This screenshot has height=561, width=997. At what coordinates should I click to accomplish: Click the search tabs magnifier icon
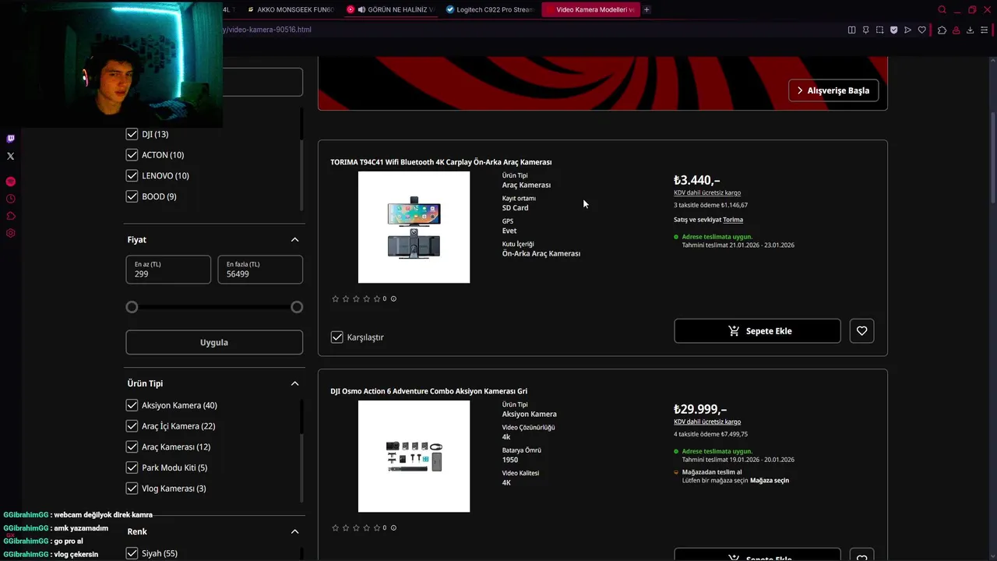tap(942, 9)
